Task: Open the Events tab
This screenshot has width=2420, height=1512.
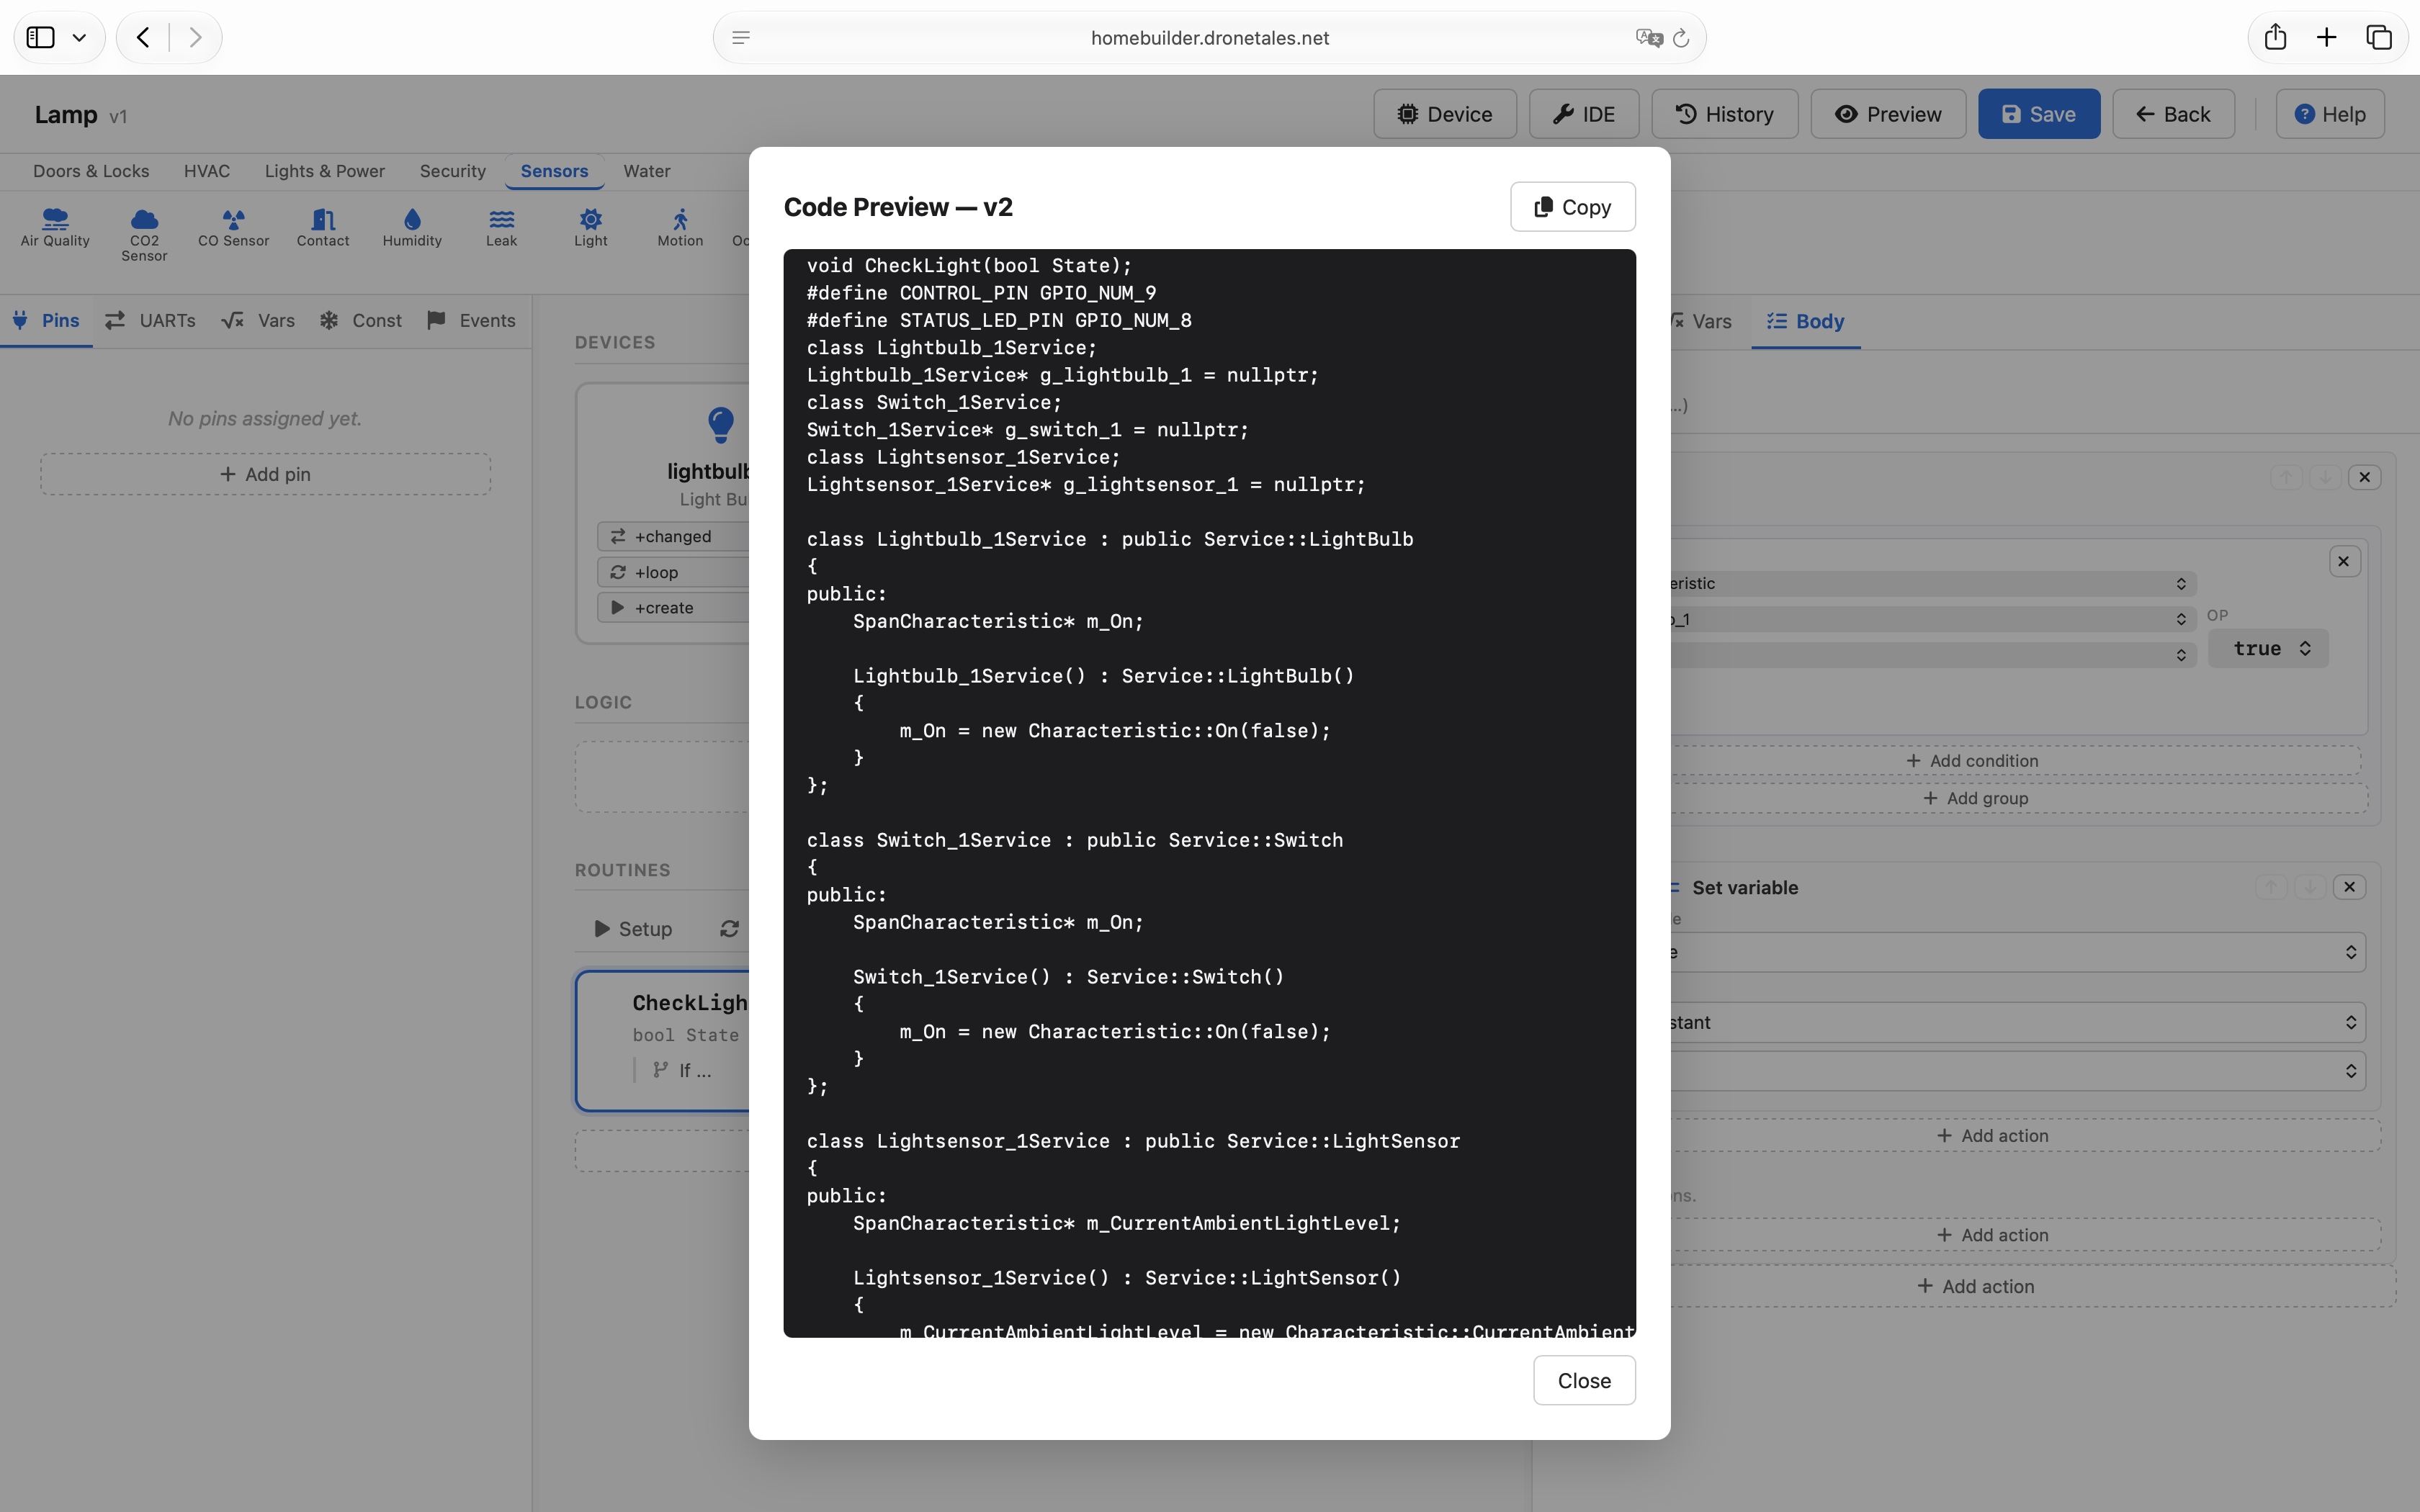Action: point(471,320)
